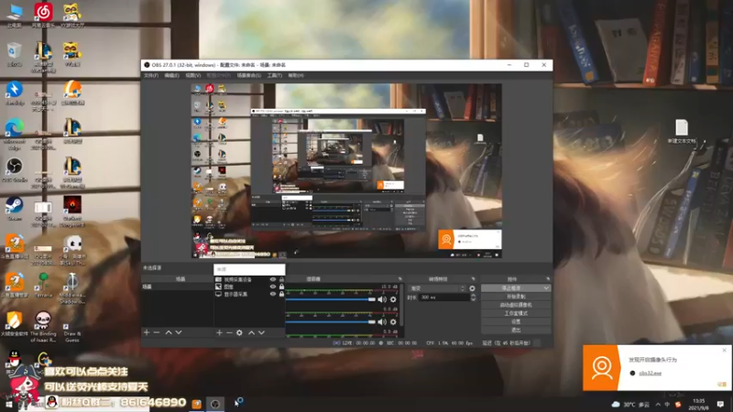Image resolution: width=733 pixels, height=412 pixels.
Task: Toggle lock on 图像 source
Action: point(281,287)
